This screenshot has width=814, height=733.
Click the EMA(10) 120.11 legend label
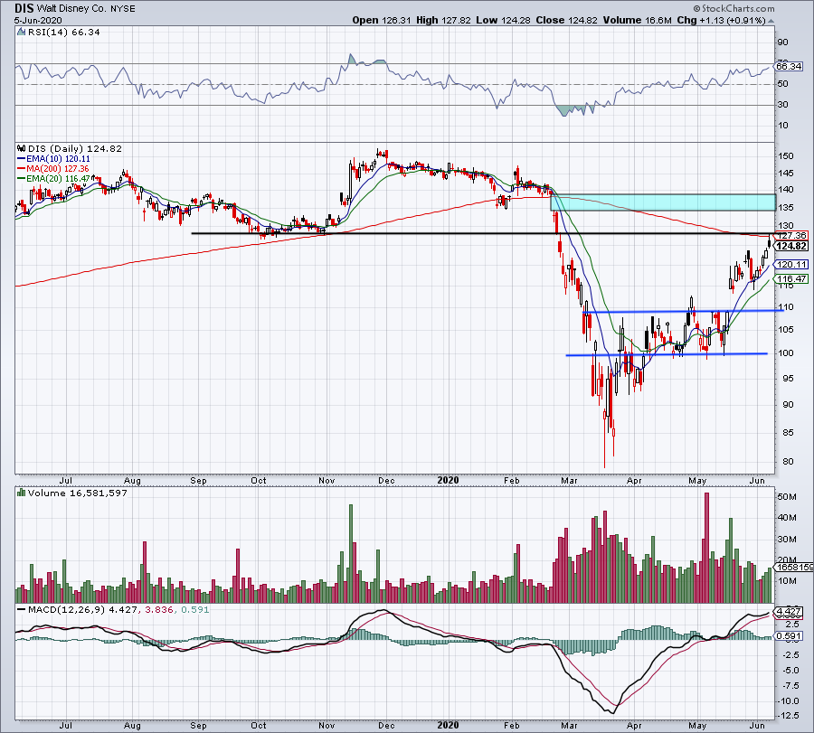click(x=58, y=159)
